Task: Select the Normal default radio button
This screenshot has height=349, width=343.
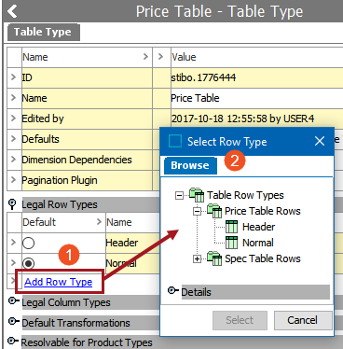Action: (x=28, y=263)
